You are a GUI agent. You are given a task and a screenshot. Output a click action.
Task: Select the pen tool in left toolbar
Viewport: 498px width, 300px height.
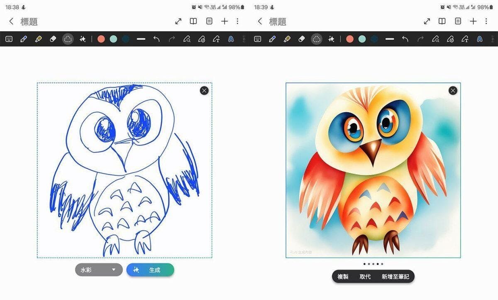(x=23, y=39)
